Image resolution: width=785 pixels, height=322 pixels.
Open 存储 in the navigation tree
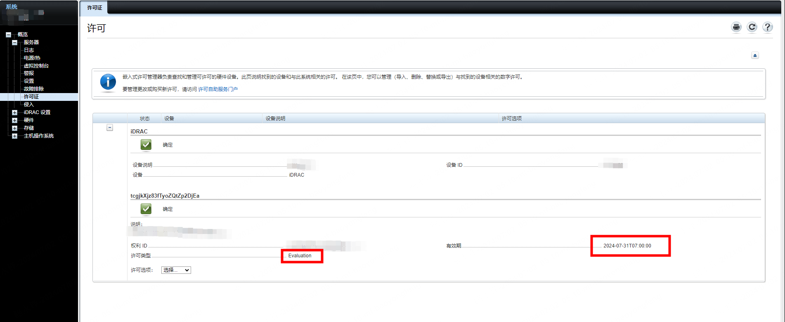coord(29,128)
